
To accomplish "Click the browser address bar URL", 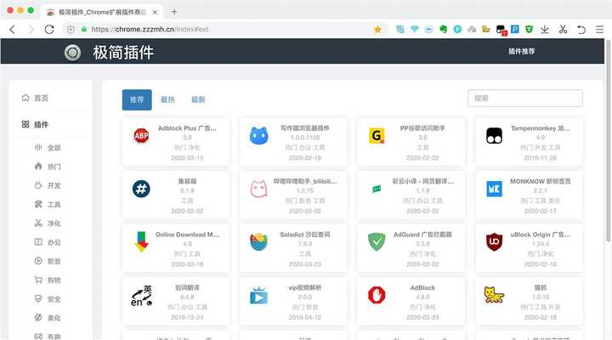I will [150, 29].
